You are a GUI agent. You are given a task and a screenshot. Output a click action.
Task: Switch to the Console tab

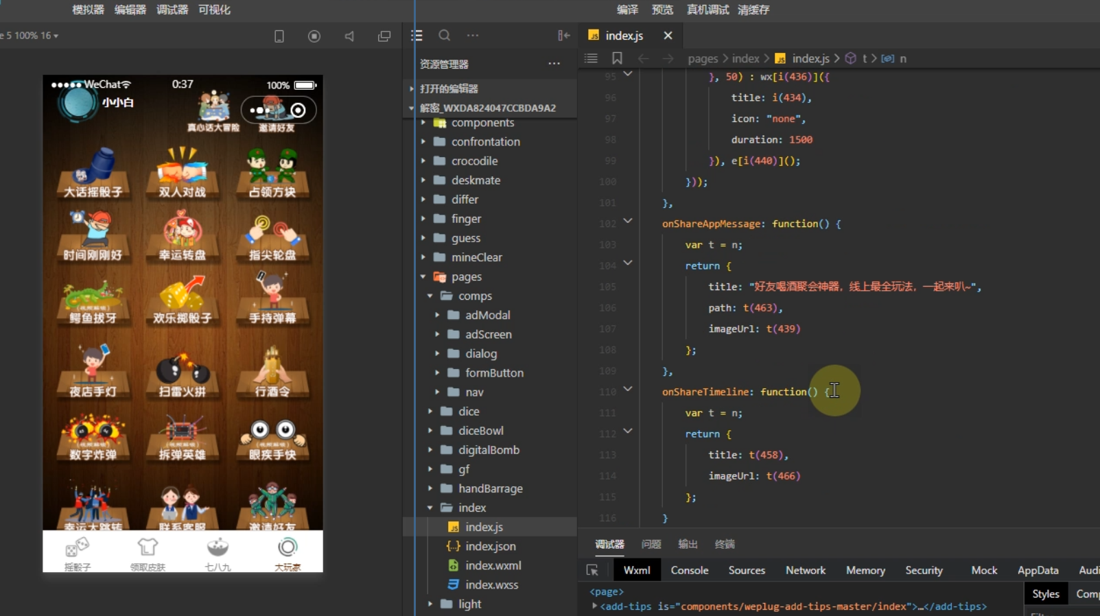coord(689,570)
